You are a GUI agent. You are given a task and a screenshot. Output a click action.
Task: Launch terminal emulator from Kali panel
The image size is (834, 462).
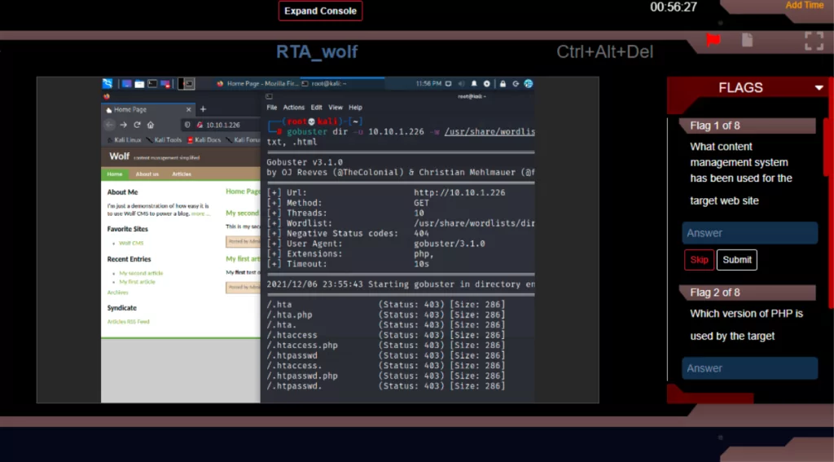coord(152,84)
